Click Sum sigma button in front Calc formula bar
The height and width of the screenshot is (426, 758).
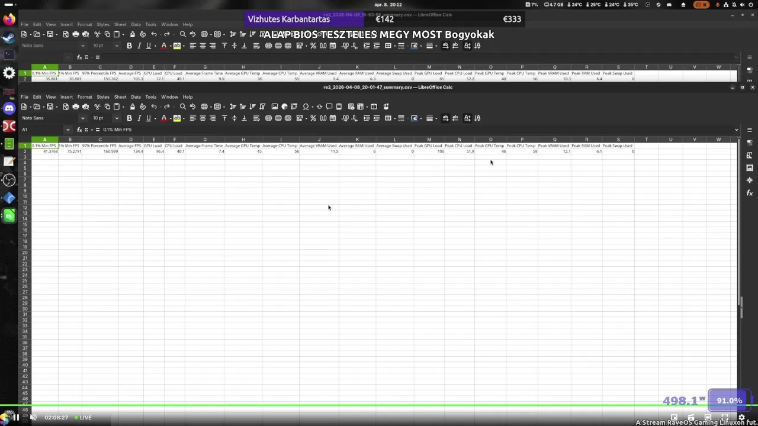click(86, 130)
